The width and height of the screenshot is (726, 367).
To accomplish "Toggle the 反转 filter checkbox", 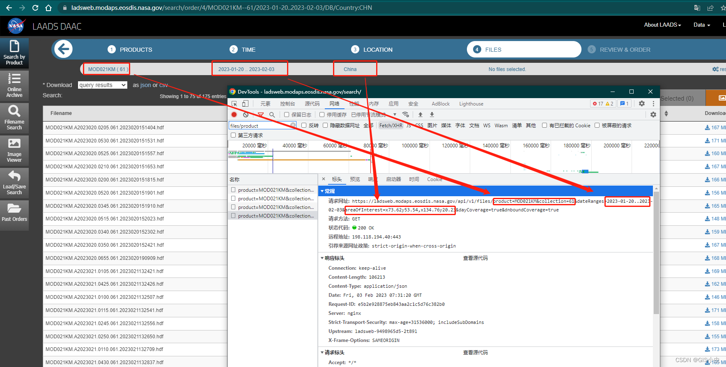I will point(304,125).
